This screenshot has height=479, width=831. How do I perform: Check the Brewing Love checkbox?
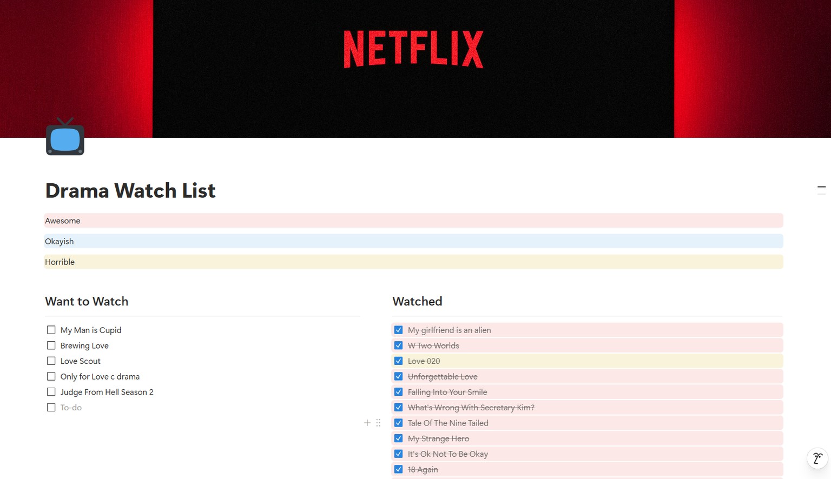click(51, 345)
